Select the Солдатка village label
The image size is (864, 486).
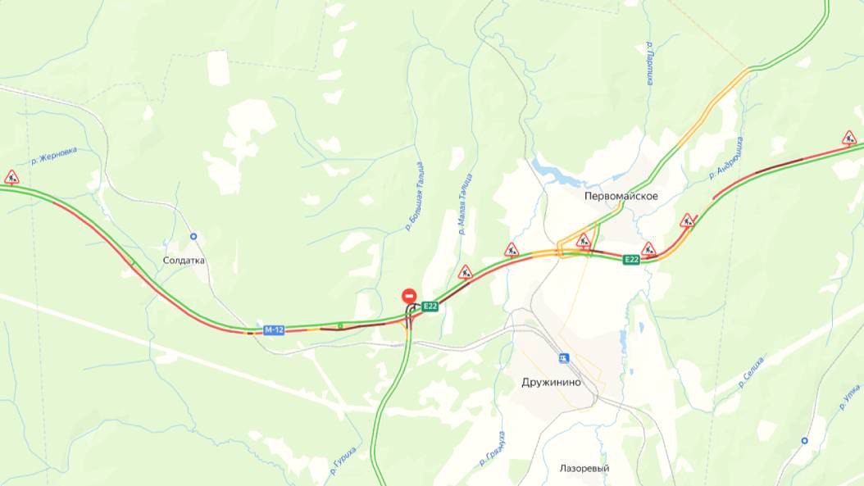(x=184, y=261)
